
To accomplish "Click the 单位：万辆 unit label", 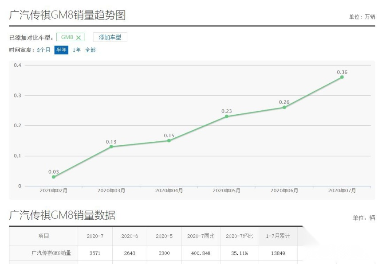I will click(362, 16).
